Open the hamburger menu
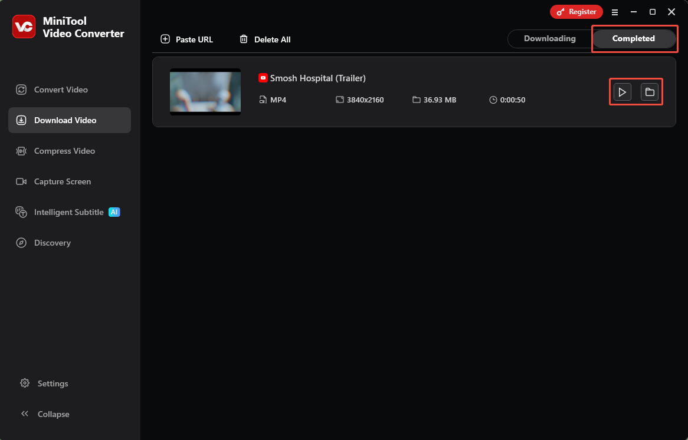Screen dimensions: 688x440 pos(615,12)
